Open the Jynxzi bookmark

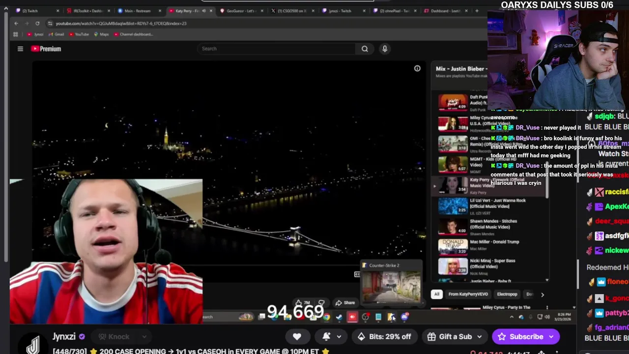point(35,34)
